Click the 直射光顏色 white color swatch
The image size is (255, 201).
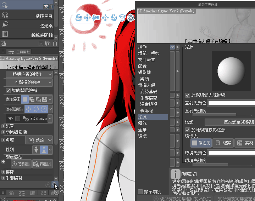[232, 103]
